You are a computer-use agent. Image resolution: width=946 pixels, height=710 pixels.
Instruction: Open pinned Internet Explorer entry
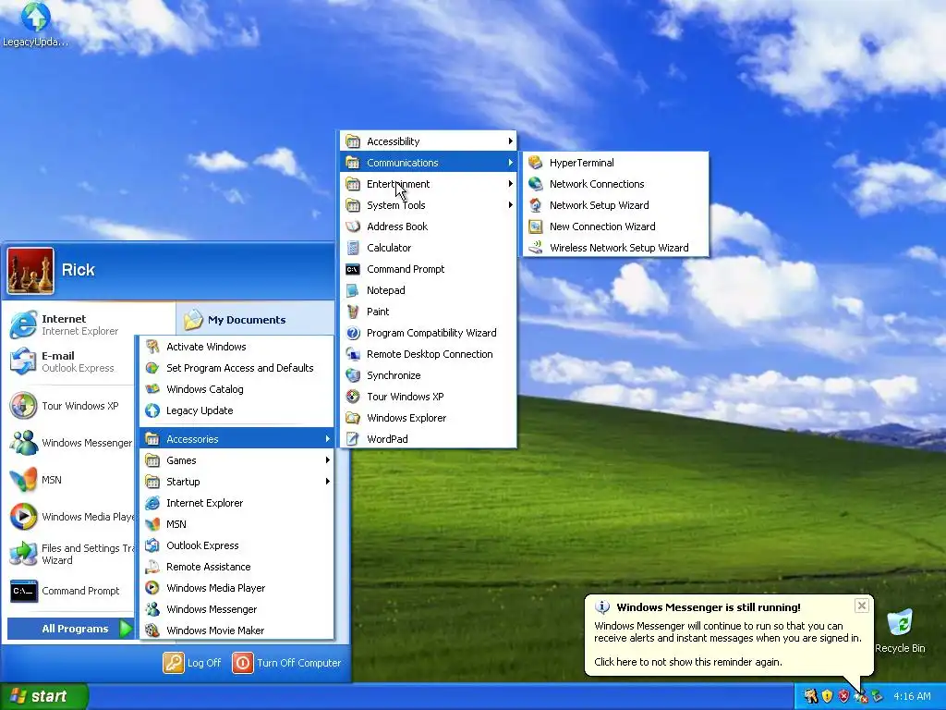71,324
